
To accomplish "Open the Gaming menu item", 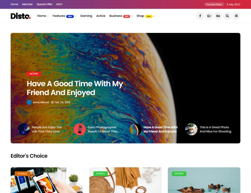I will (86, 16).
